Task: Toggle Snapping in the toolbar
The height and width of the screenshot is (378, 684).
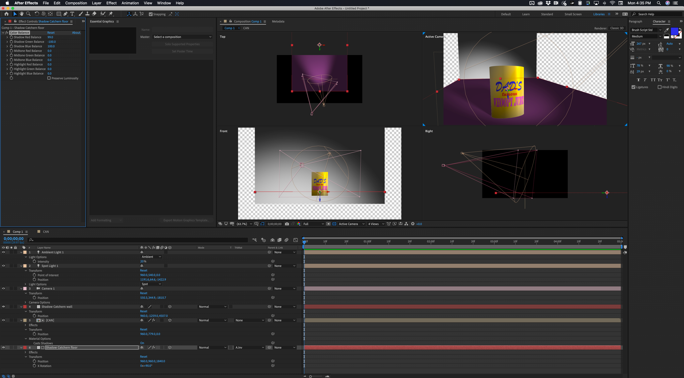Action: tap(151, 14)
